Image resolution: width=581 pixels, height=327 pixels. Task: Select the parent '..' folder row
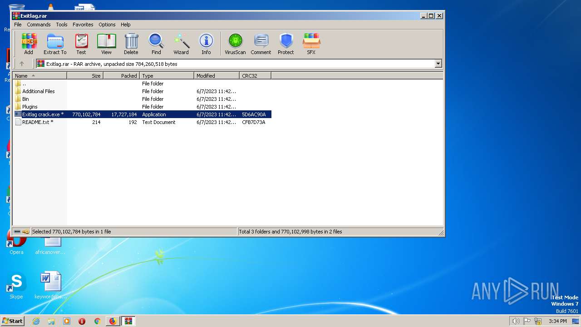142,84
